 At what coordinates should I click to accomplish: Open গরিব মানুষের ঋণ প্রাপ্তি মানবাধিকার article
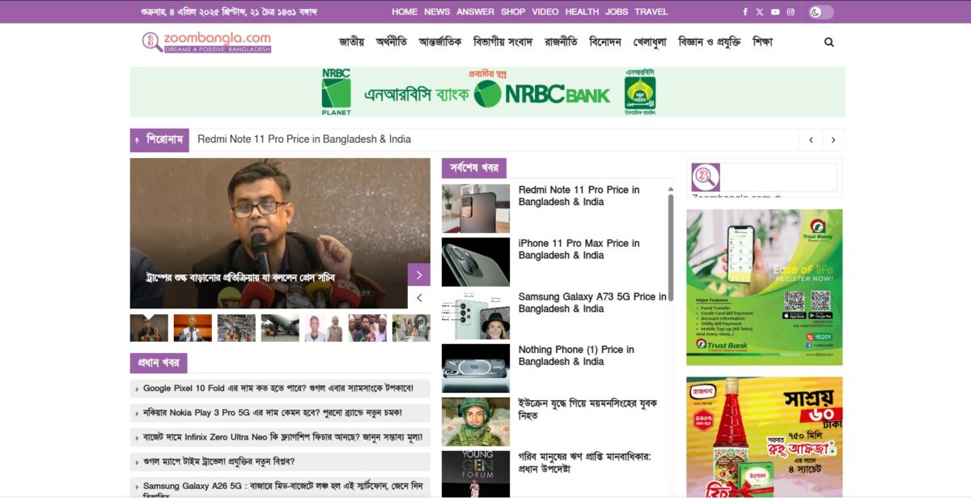point(585,462)
